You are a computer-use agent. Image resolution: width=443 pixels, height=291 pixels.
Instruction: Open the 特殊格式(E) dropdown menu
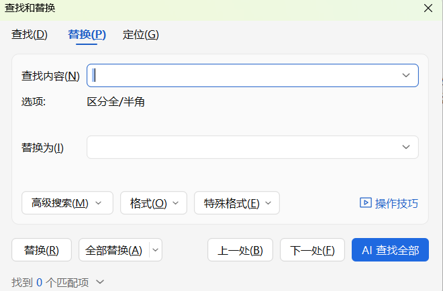point(236,203)
